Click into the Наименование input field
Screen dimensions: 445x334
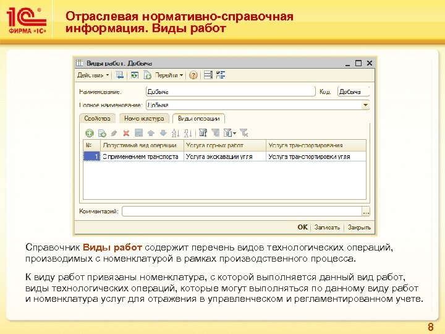click(231, 92)
